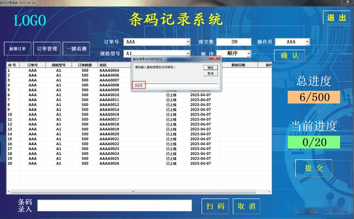The height and width of the screenshot is (219, 354).
Task: Click the horizontal scrollbar thumb
Action: [x=133, y=192]
